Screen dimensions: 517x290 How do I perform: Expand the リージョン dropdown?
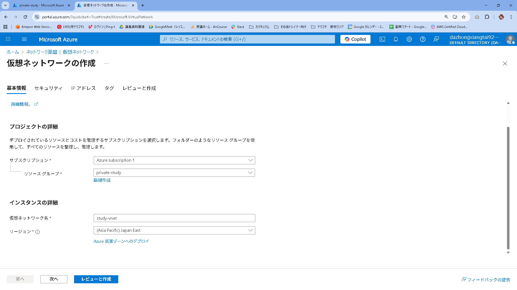pyautogui.click(x=174, y=230)
